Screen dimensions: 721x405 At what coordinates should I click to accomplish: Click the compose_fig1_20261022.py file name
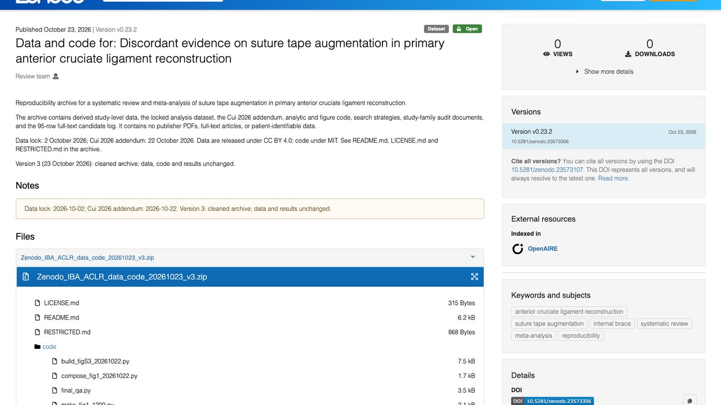coord(99,376)
